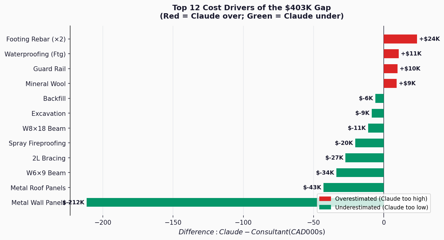Click the Excavation bar
444x240 pixels.
[x=377, y=113]
